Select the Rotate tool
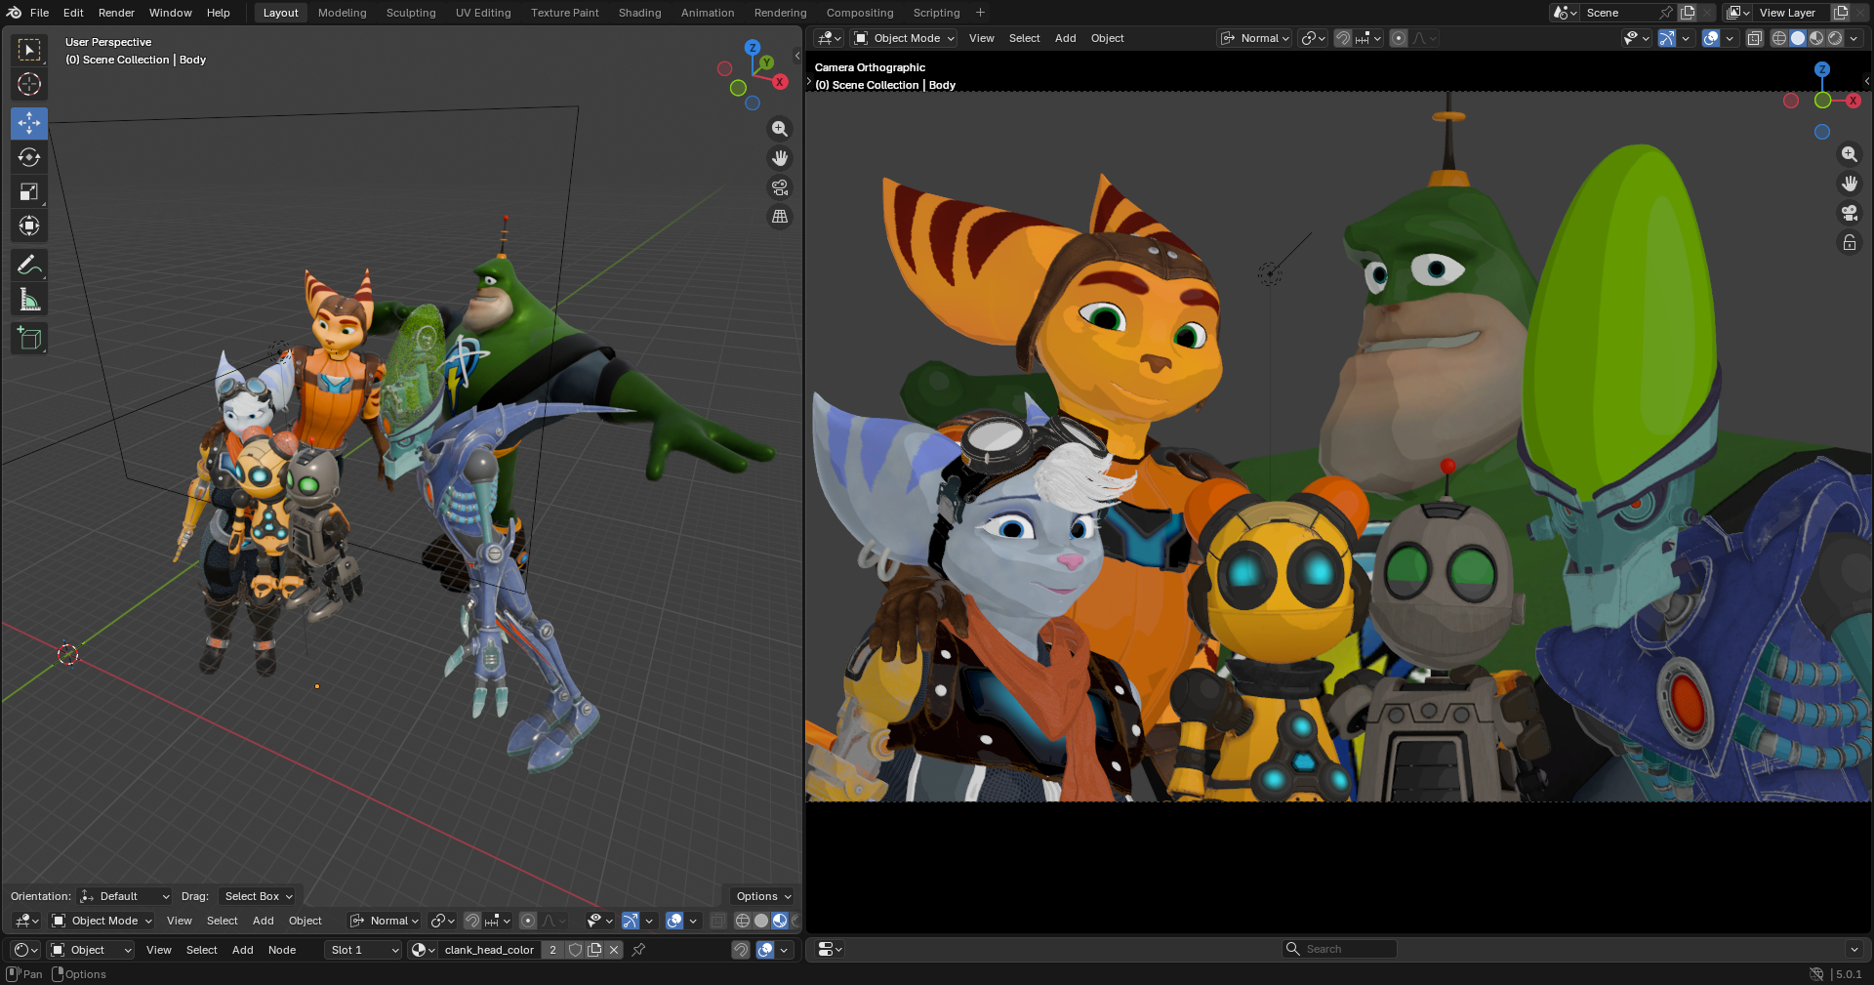This screenshot has width=1874, height=985. pos(29,157)
